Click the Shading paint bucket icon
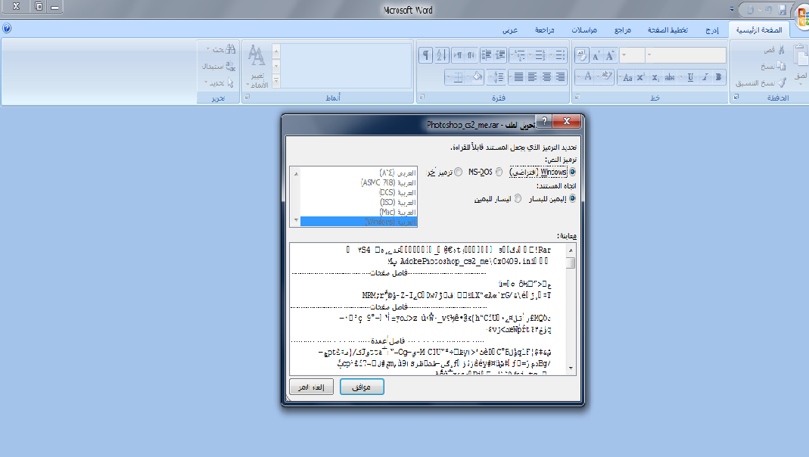 (478, 77)
